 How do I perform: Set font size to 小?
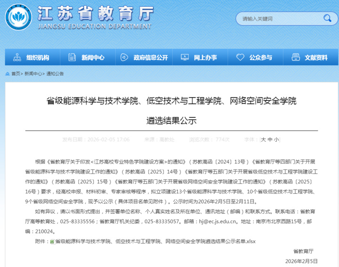[276, 139]
